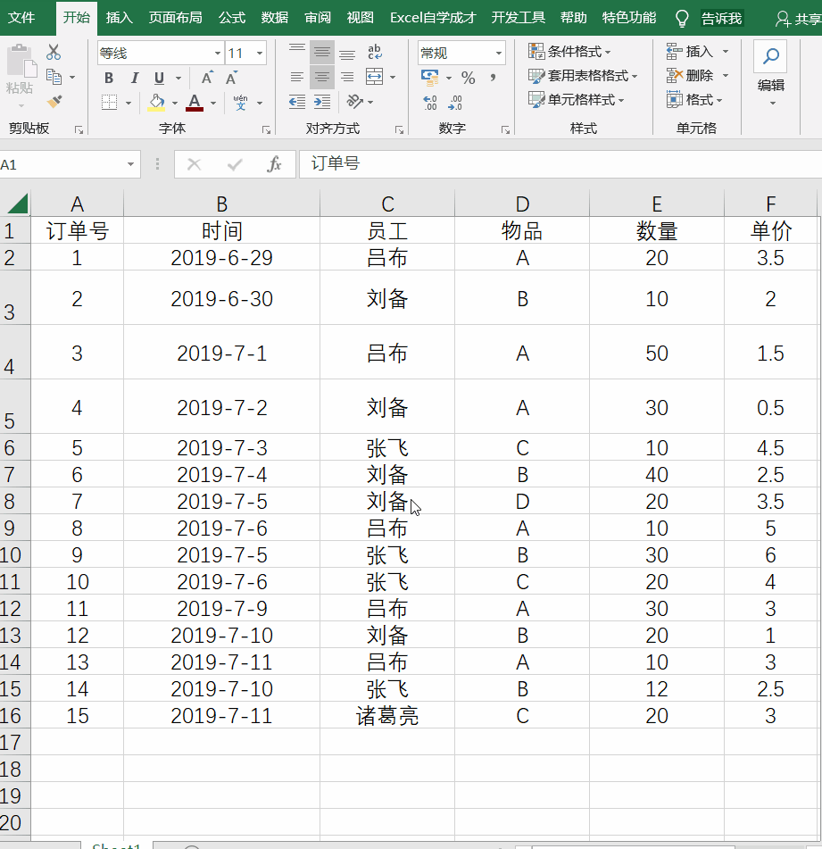Click Decrease Decimal icon
This screenshot has width=822, height=849.
pos(455,103)
